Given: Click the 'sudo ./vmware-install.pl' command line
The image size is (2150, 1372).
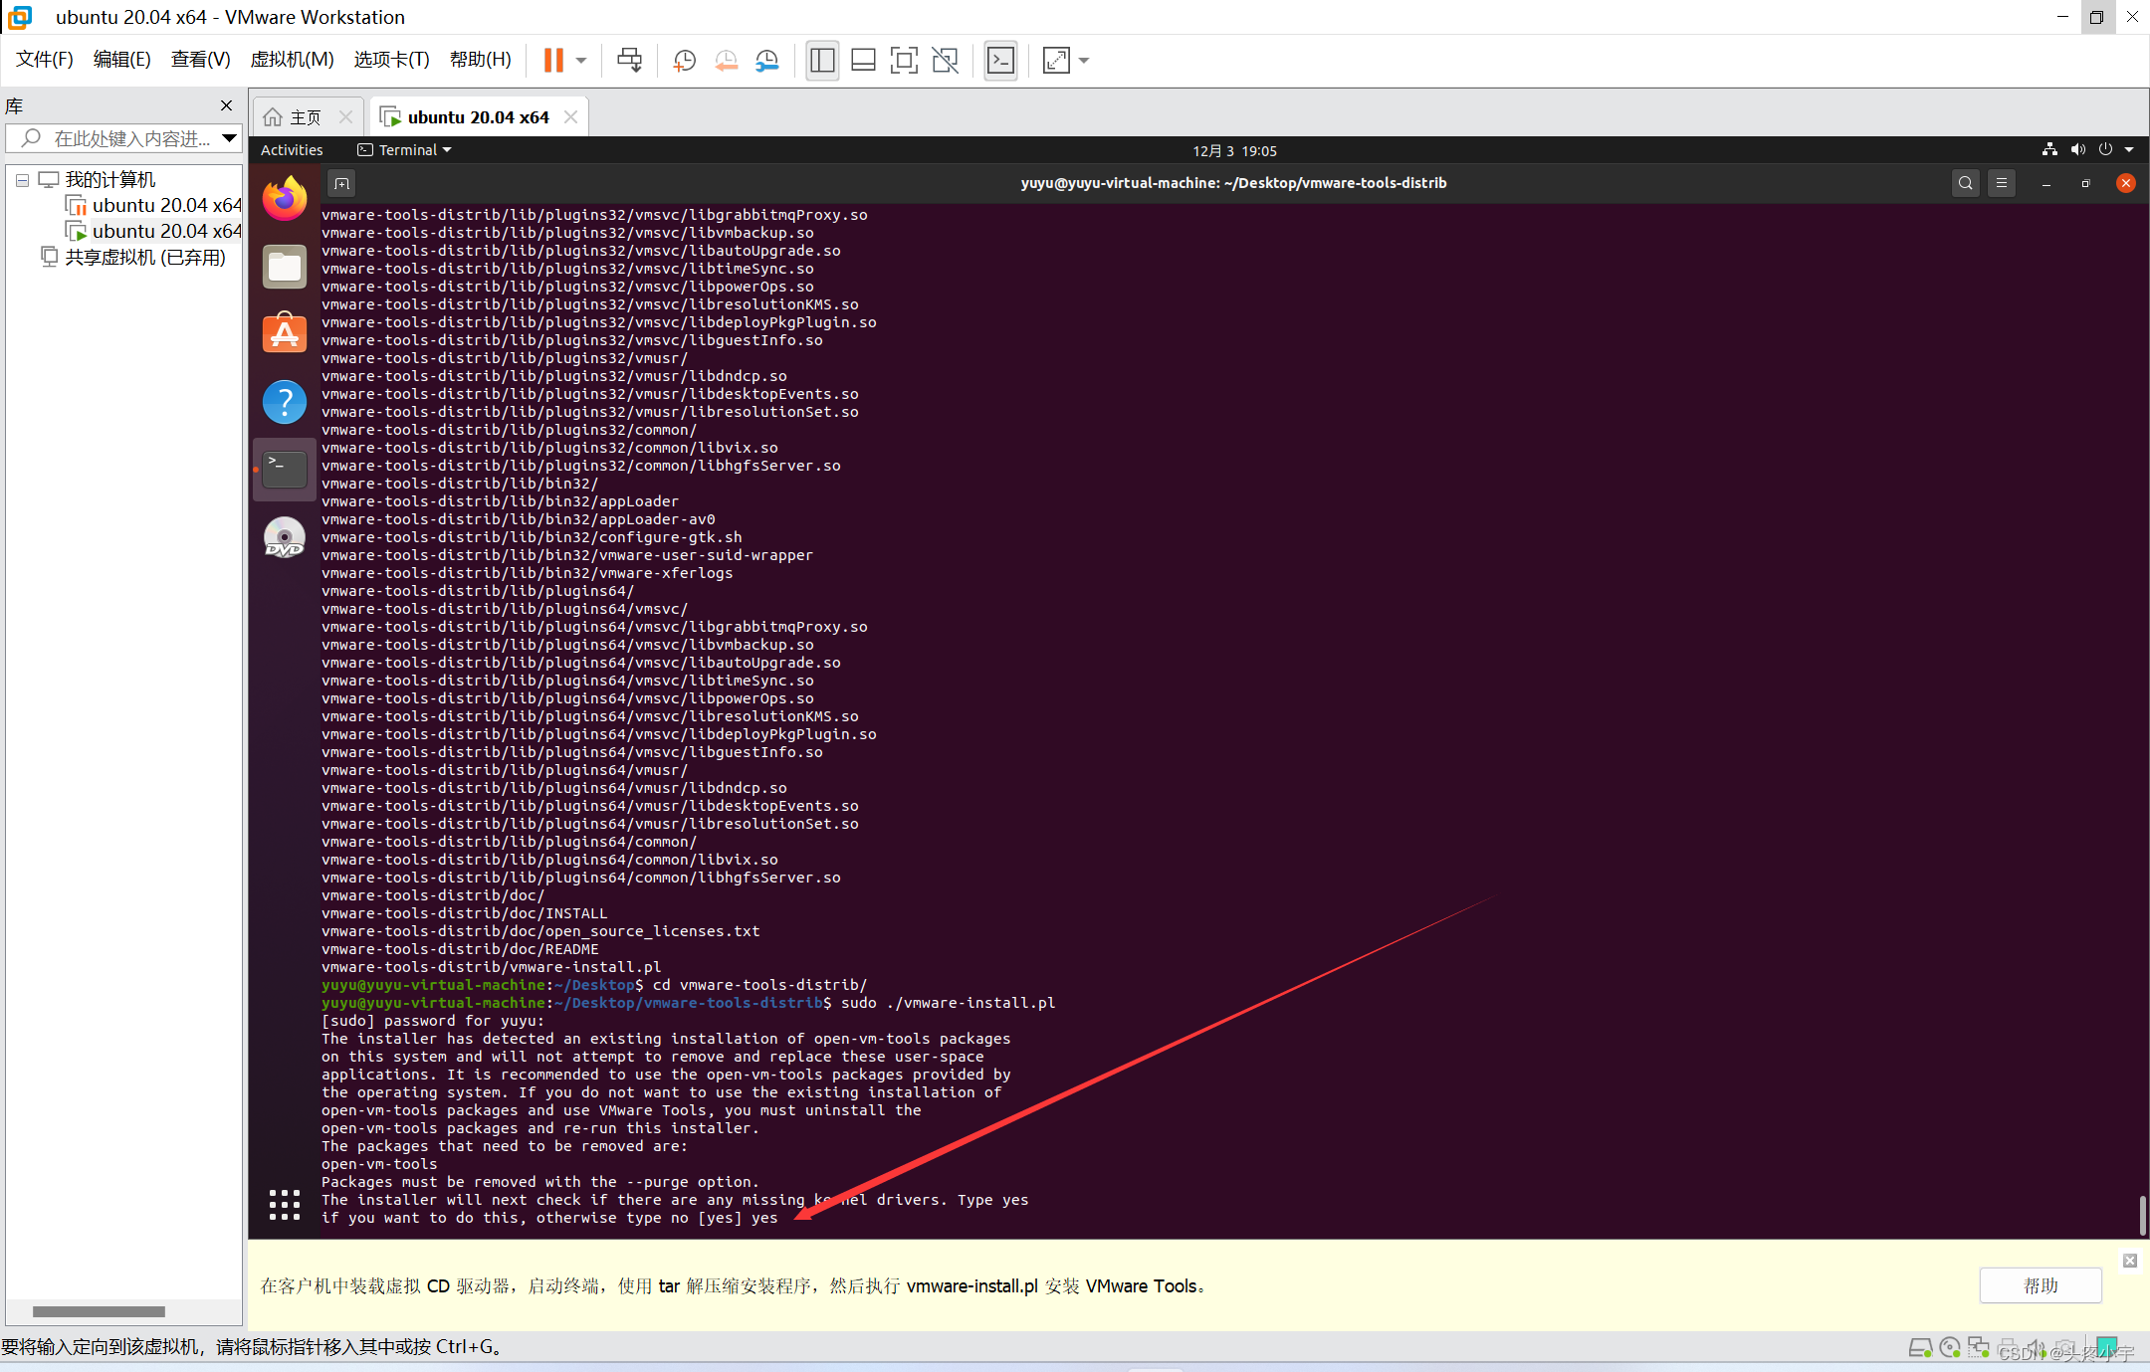Looking at the screenshot, I should click(948, 1003).
